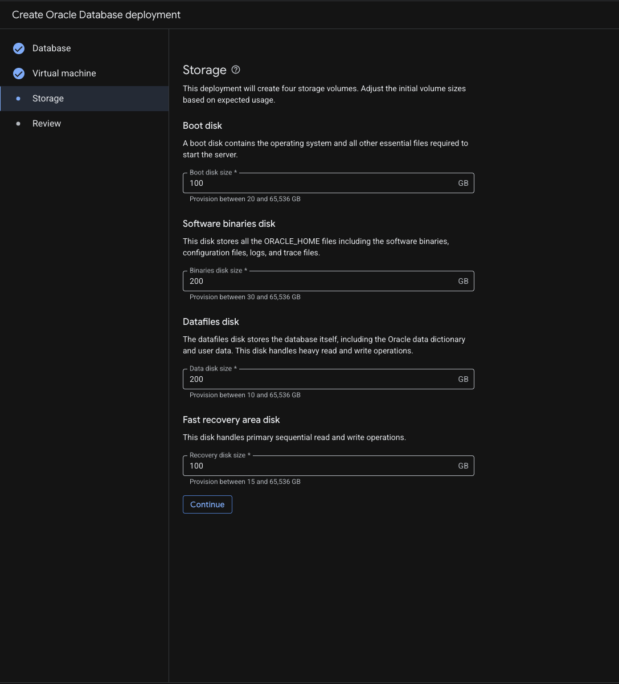Open the Storage help question-mark icon

(x=236, y=70)
